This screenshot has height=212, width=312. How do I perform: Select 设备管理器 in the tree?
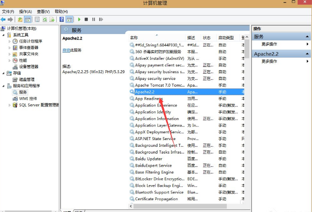28,66
